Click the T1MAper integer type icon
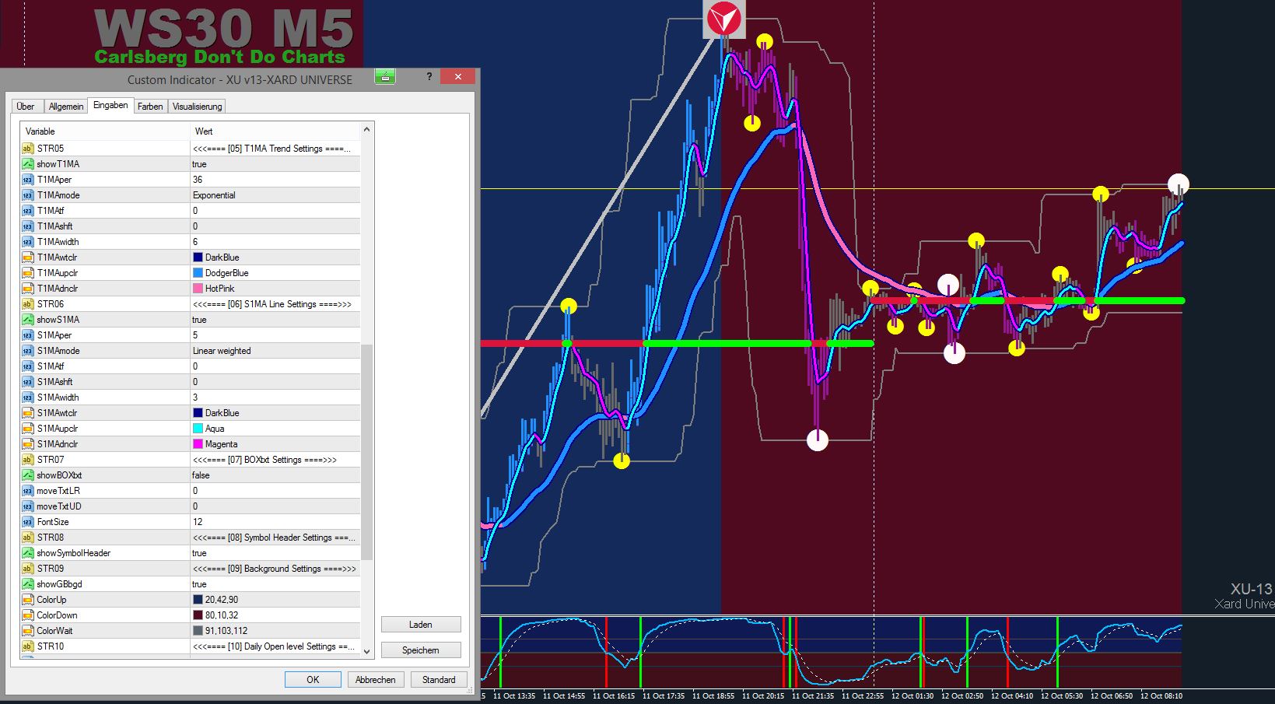 point(28,180)
